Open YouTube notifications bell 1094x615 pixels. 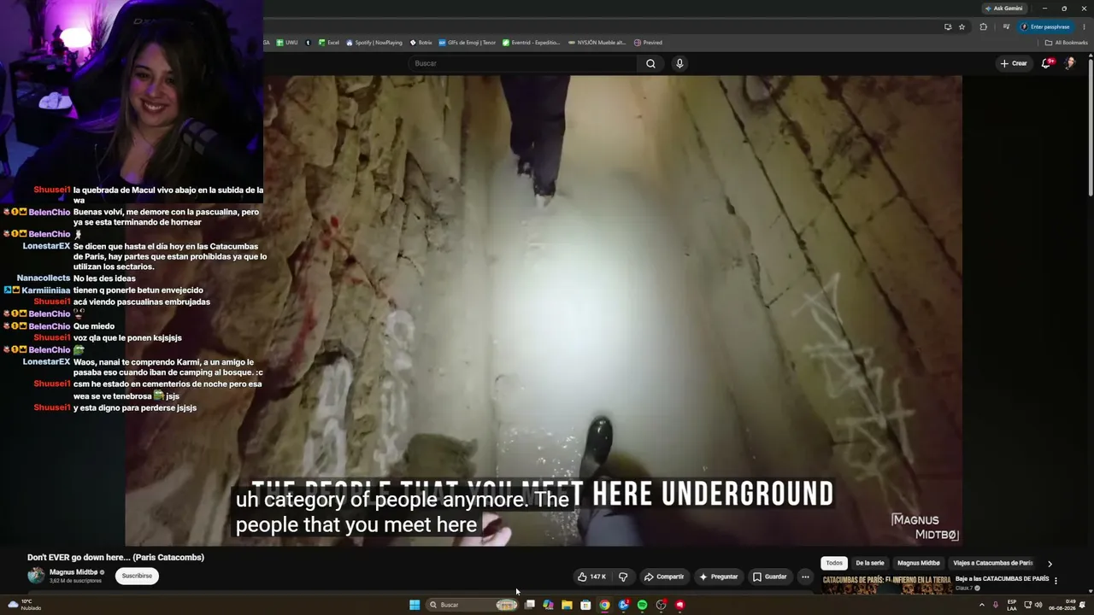click(x=1046, y=63)
